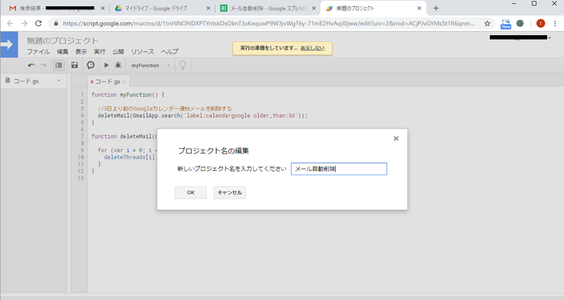Toggle the indent formatting toolbar button
Screen dimensions: 564x300
(x=58, y=65)
